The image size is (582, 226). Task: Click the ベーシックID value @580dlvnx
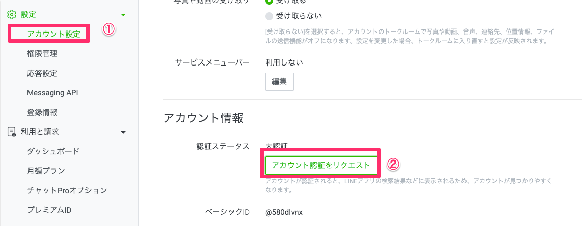point(284,212)
